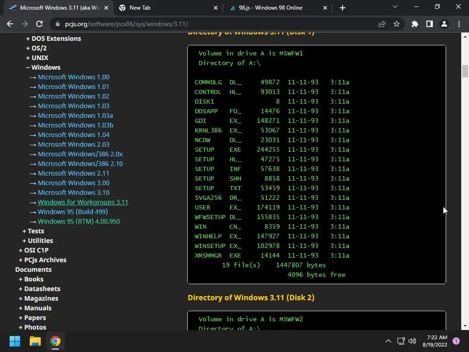This screenshot has height=352, width=469.
Task: Open a new browser tab
Action: click(x=343, y=8)
